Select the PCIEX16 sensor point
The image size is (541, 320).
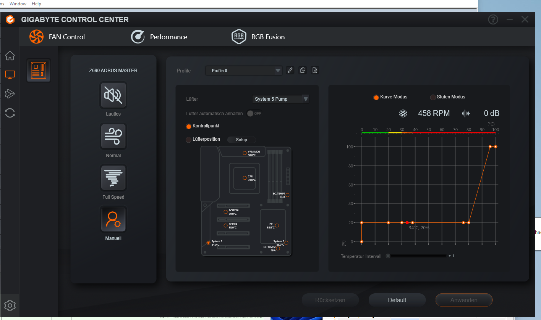click(x=226, y=212)
